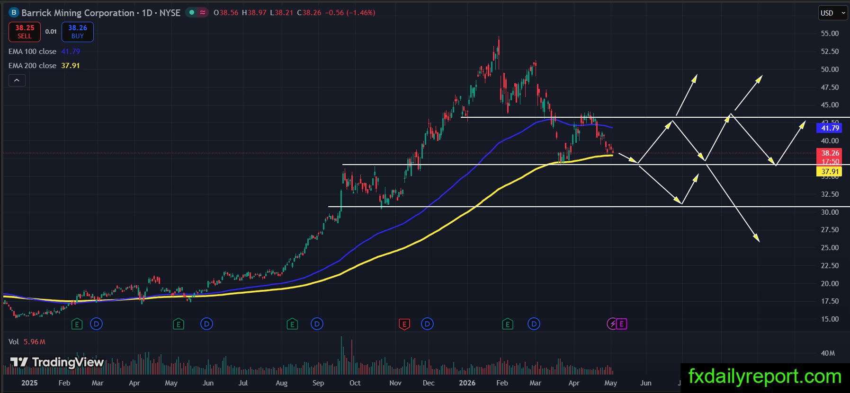This screenshot has width=850, height=393.
Task: Click the TradingView logo
Action: pyautogui.click(x=57, y=362)
